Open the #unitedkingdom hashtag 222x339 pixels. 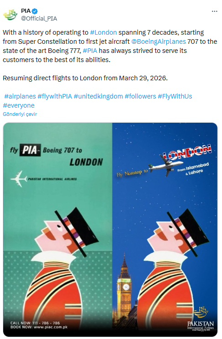(x=98, y=96)
